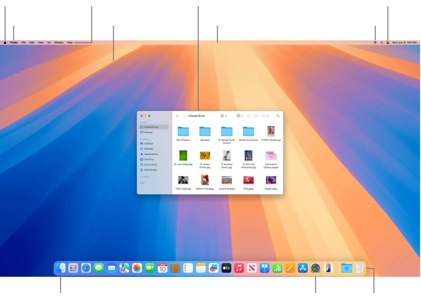
Task: Select Documents in the Finder sidebar
Action: [154, 165]
